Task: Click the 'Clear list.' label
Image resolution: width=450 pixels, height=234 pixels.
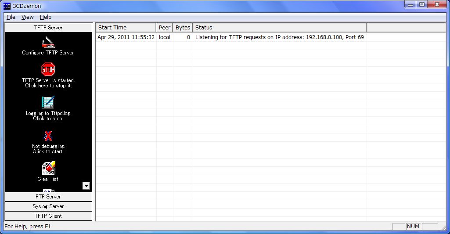Action: pyautogui.click(x=48, y=179)
